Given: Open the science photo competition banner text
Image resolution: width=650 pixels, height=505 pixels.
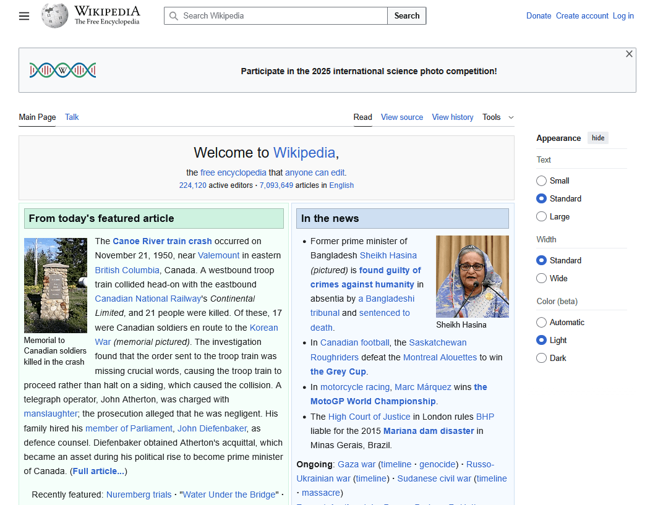Looking at the screenshot, I should [369, 71].
